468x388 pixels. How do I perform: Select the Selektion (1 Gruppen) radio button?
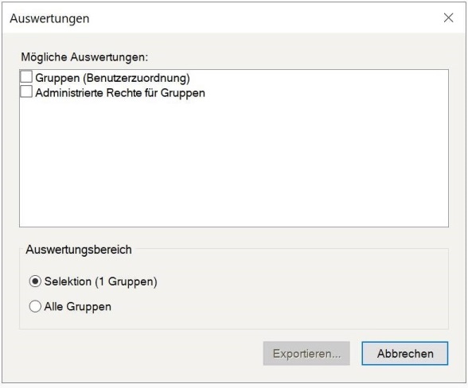click(35, 281)
